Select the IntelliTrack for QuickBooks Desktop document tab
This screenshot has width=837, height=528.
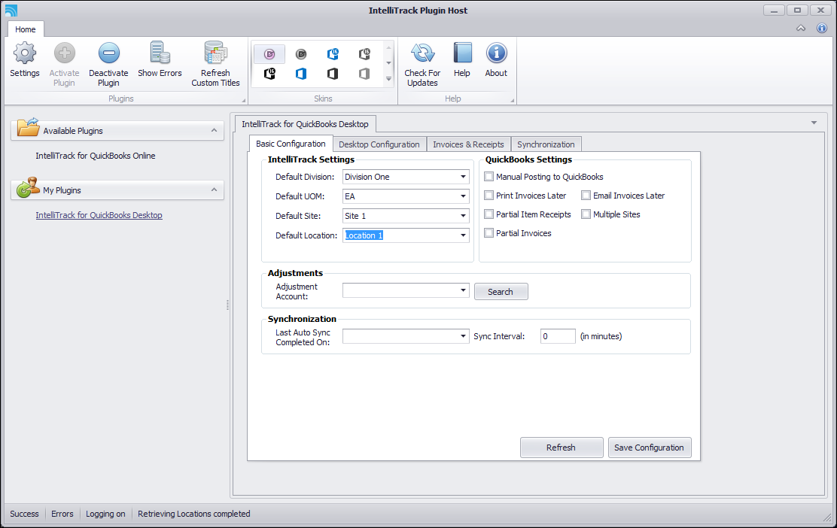point(305,124)
